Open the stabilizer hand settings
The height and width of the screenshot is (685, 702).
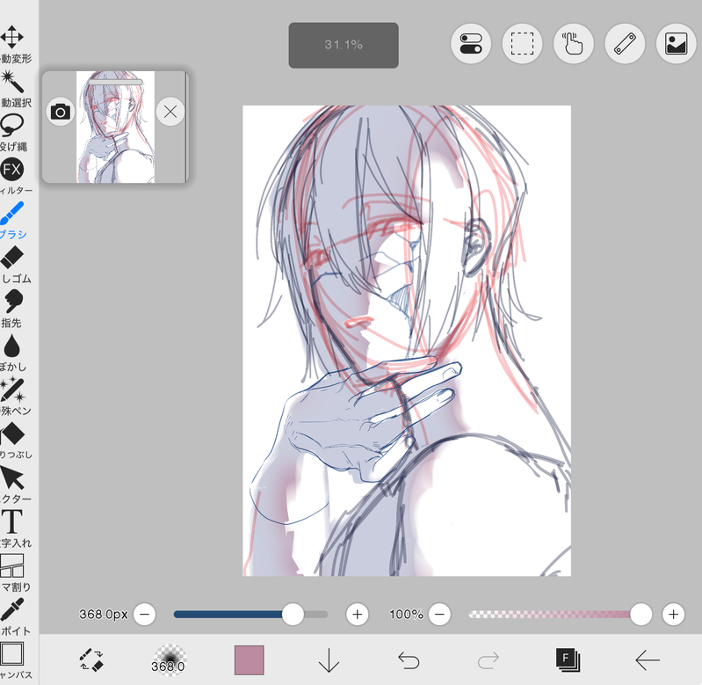[x=574, y=43]
